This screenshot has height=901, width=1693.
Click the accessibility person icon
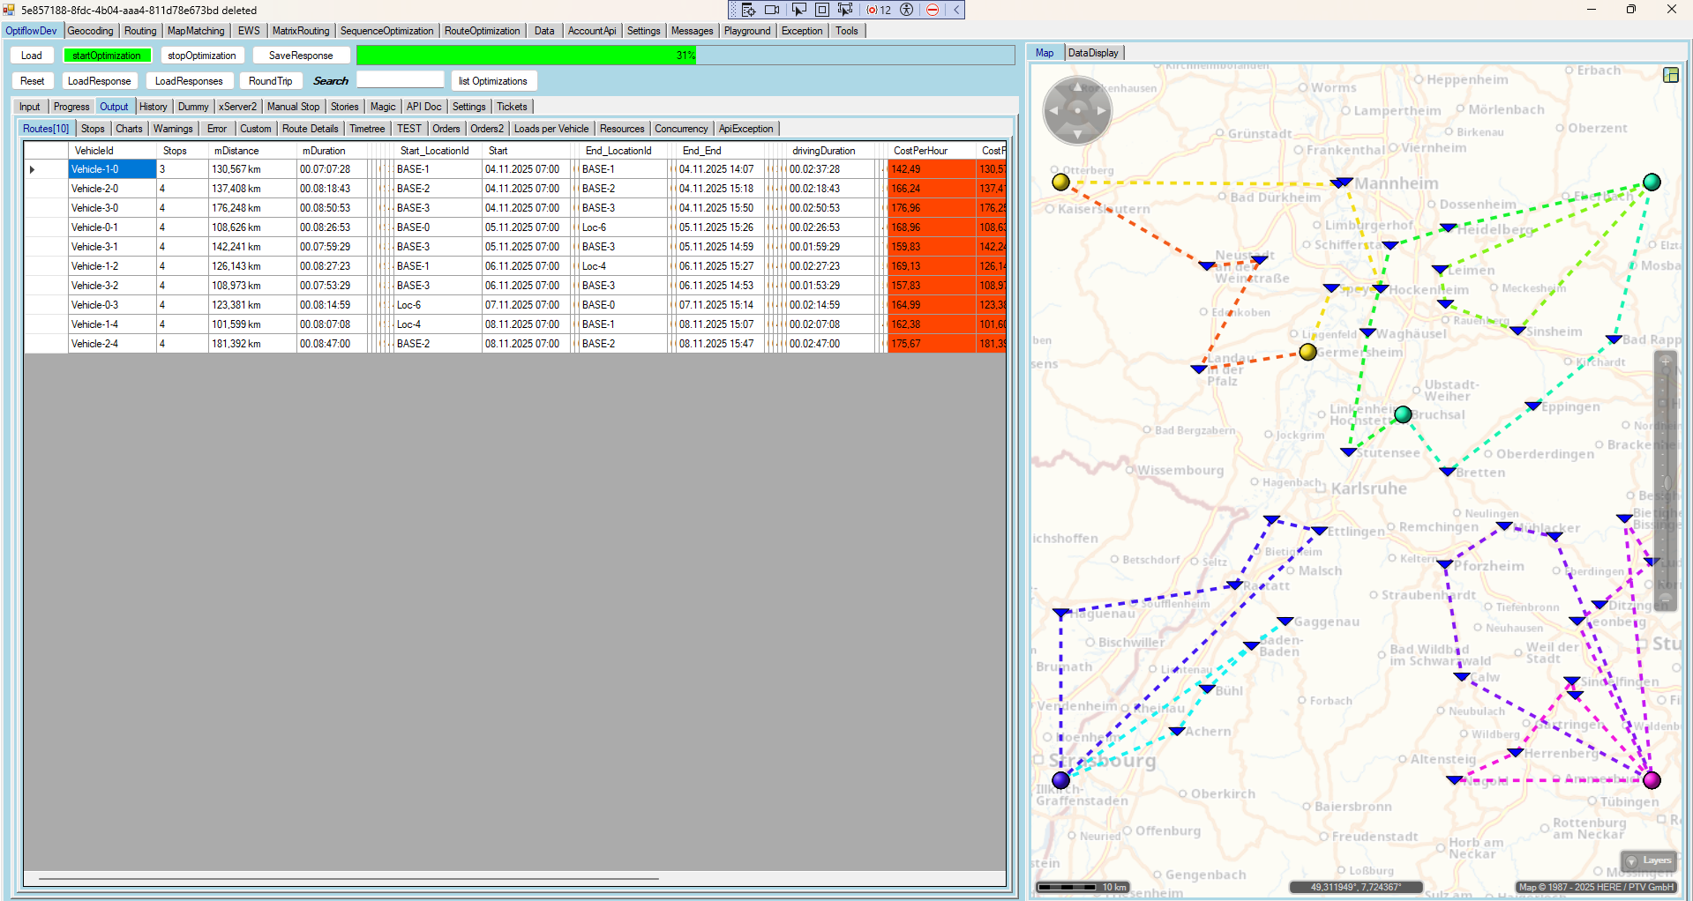coord(906,10)
